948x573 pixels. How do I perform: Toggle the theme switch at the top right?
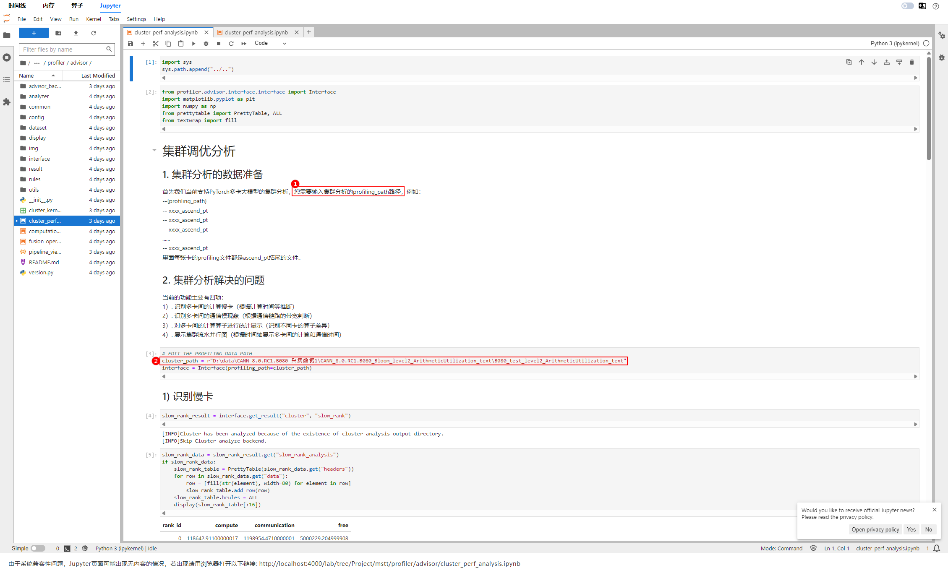[x=907, y=6]
